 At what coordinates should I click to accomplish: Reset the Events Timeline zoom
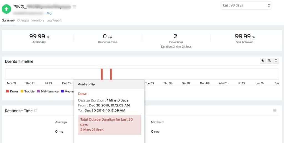tap(276, 61)
